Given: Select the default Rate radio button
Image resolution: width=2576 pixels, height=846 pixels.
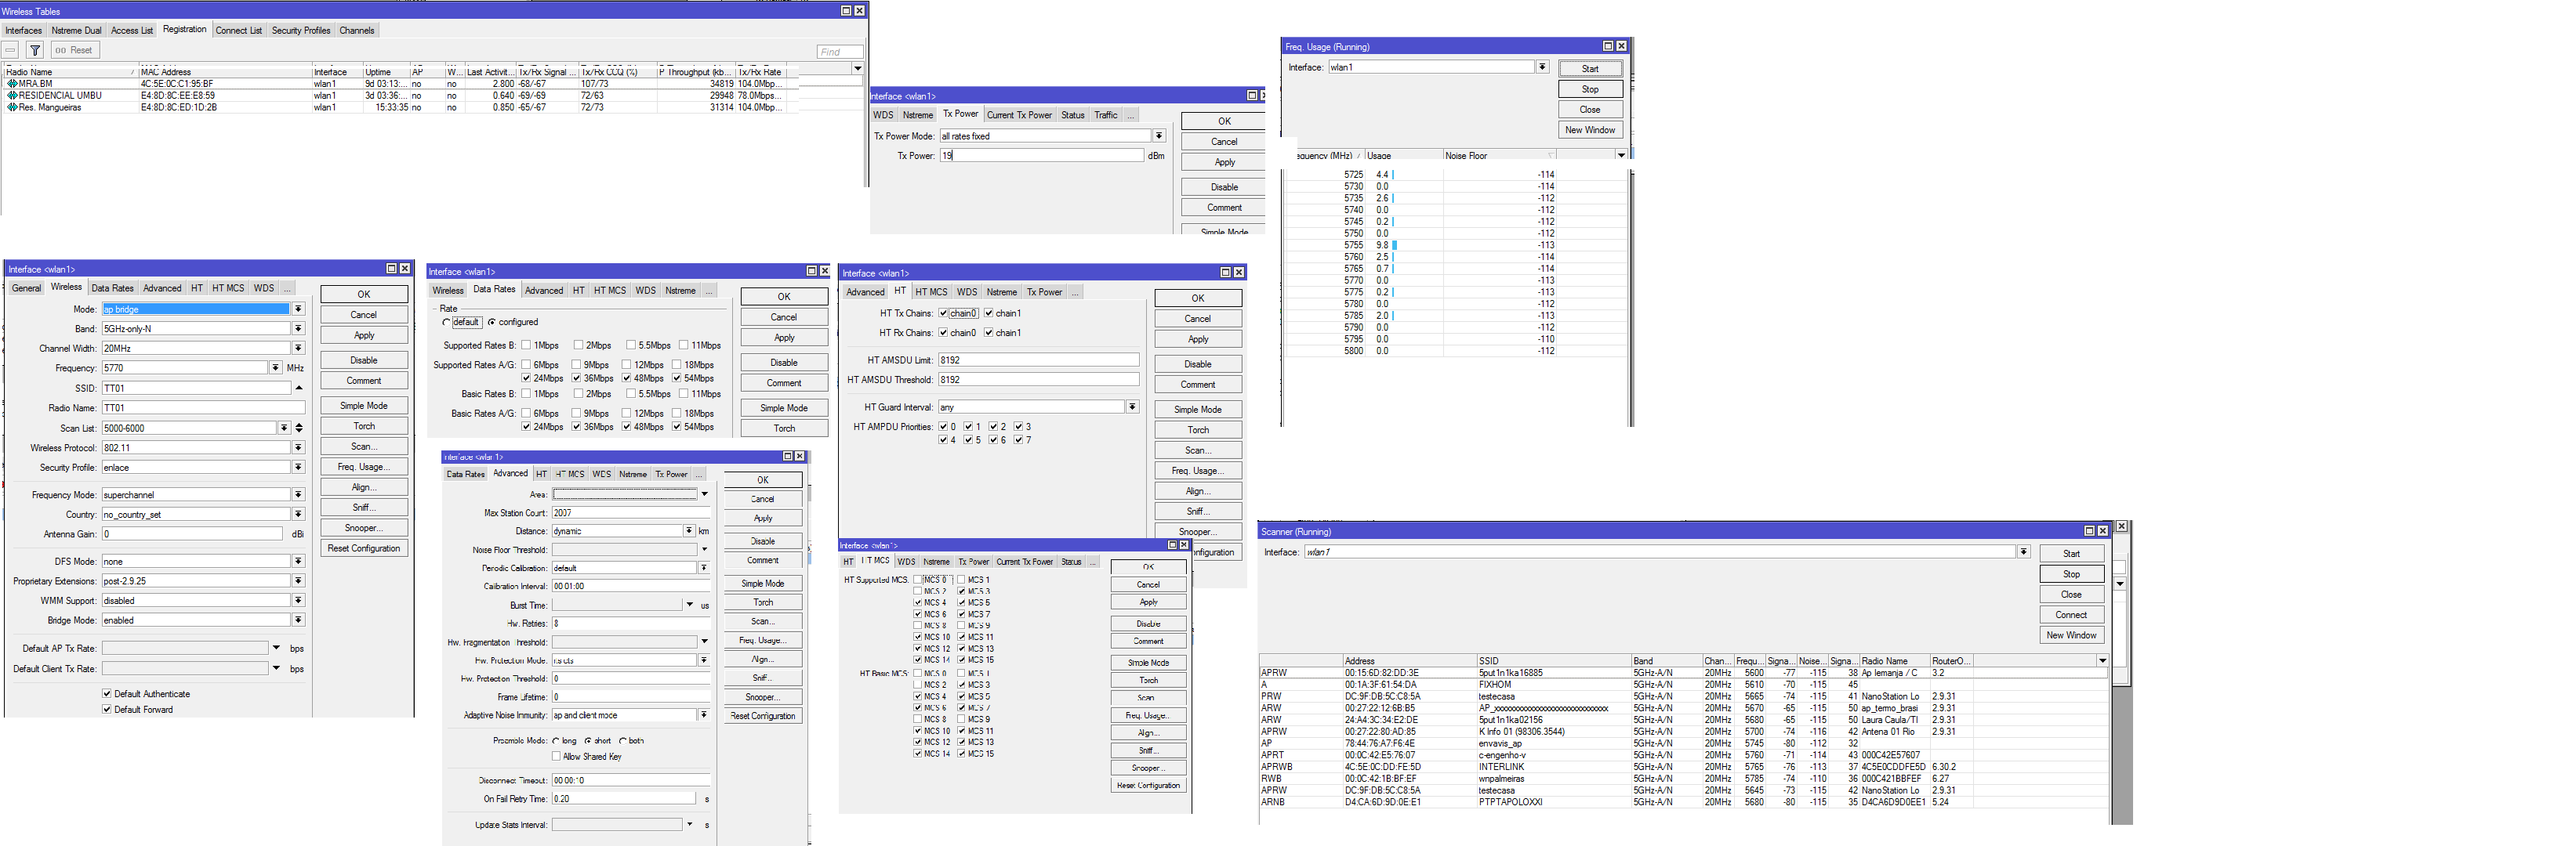Looking at the screenshot, I should [446, 322].
